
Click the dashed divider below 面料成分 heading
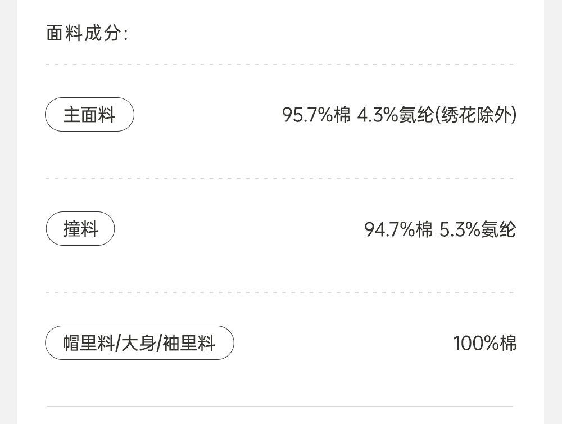point(280,64)
